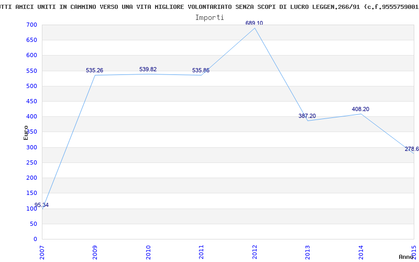
Task: Click the 300 y-axis value
Action: pyautogui.click(x=31, y=147)
